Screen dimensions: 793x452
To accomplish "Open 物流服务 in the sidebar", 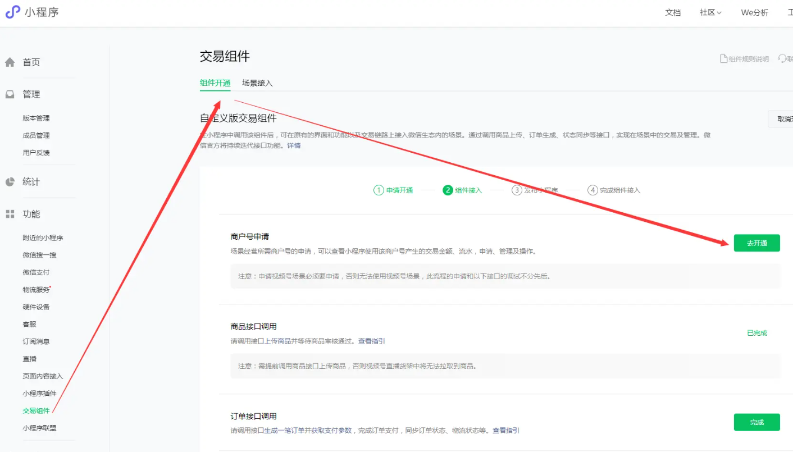I will click(x=36, y=290).
